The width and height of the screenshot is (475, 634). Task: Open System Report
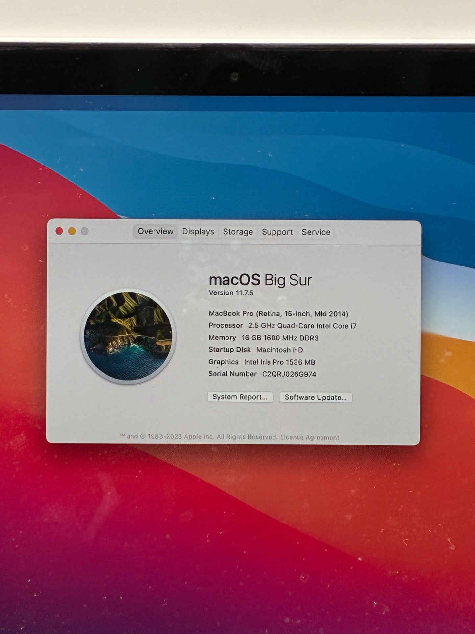click(240, 397)
